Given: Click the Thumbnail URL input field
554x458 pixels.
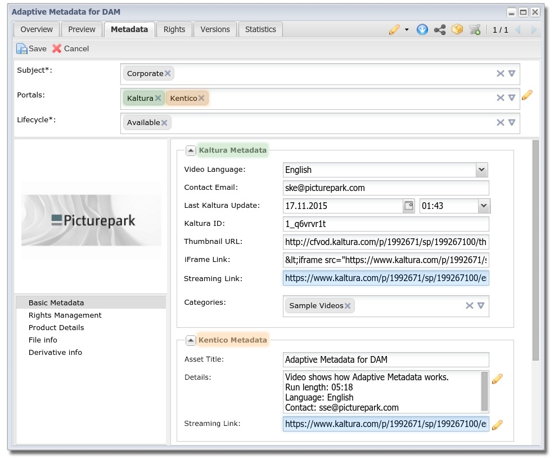Looking at the screenshot, I should [x=386, y=242].
